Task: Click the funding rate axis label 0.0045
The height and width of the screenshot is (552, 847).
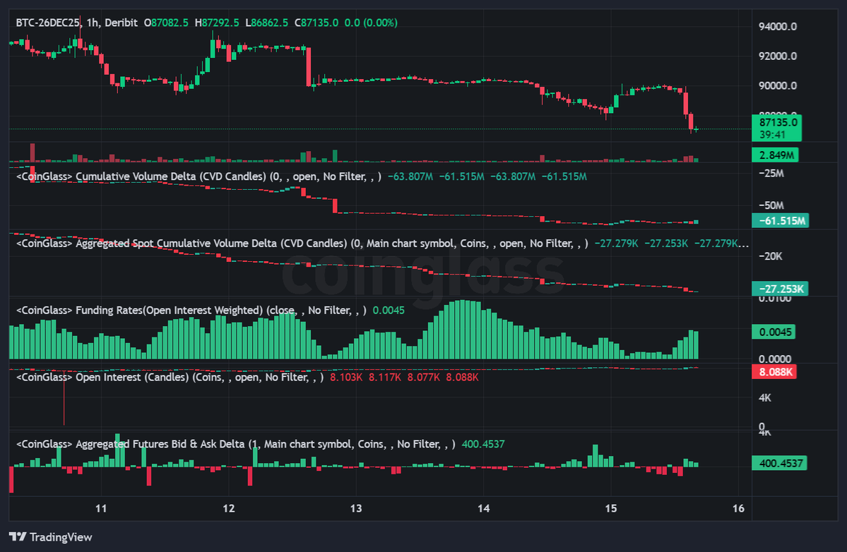Action: coord(774,332)
